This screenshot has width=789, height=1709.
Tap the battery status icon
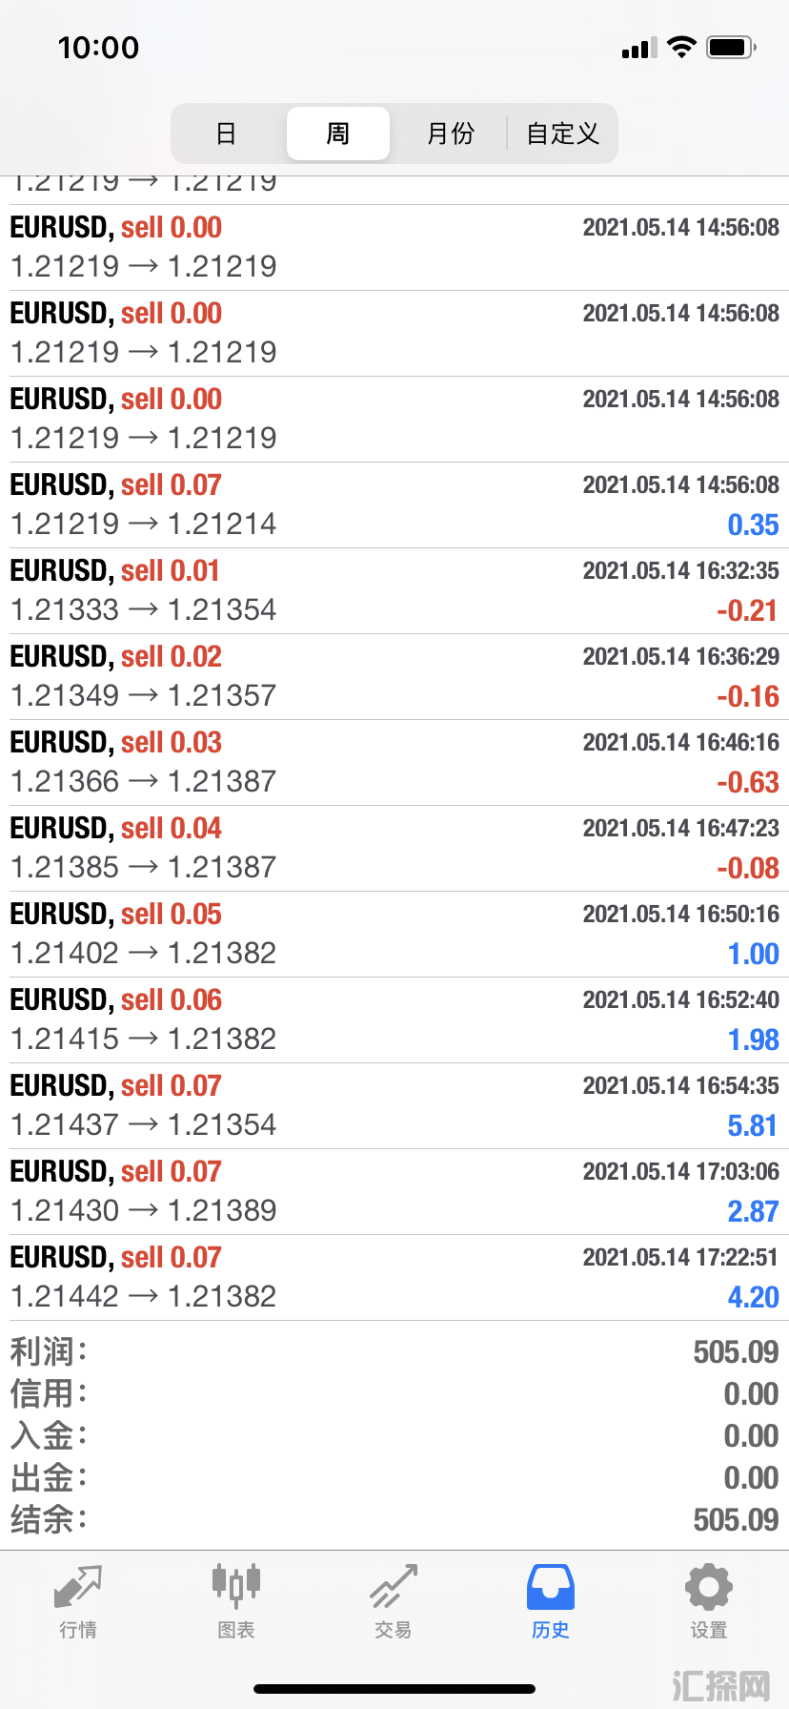click(732, 47)
